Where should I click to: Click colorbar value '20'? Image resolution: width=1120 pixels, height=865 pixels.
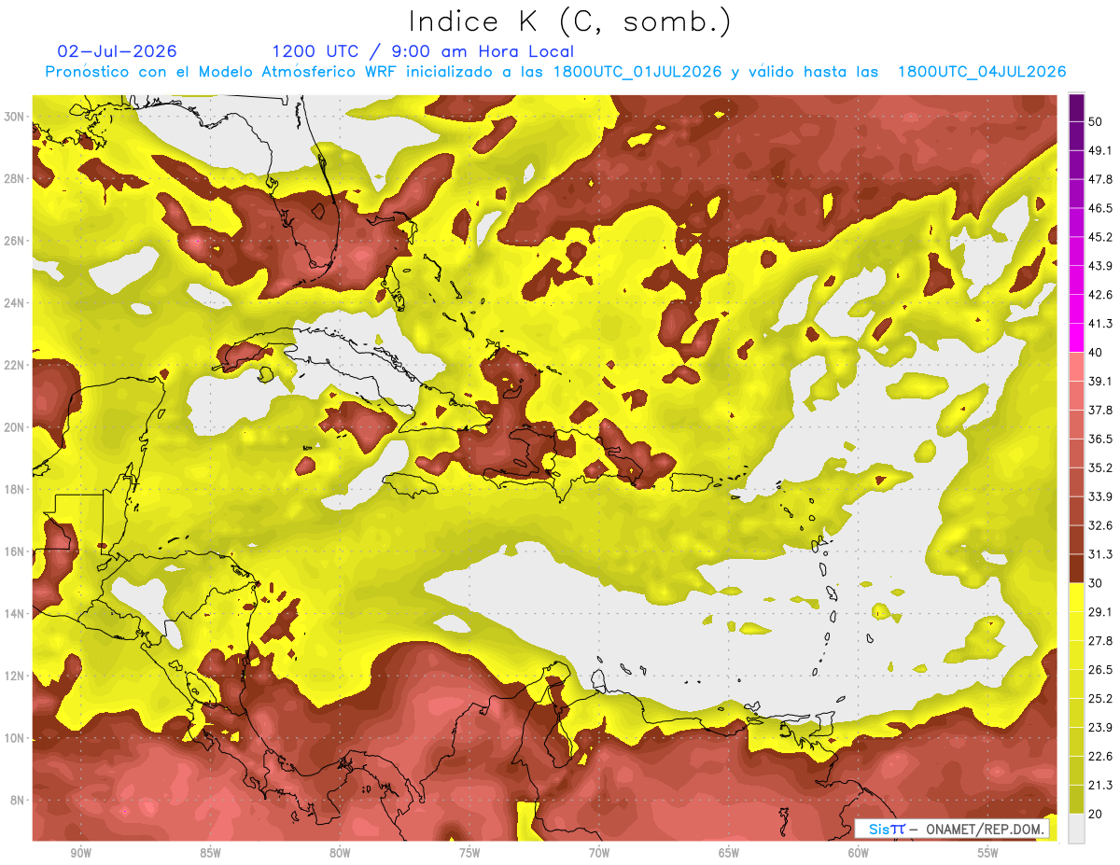pyautogui.click(x=1096, y=813)
